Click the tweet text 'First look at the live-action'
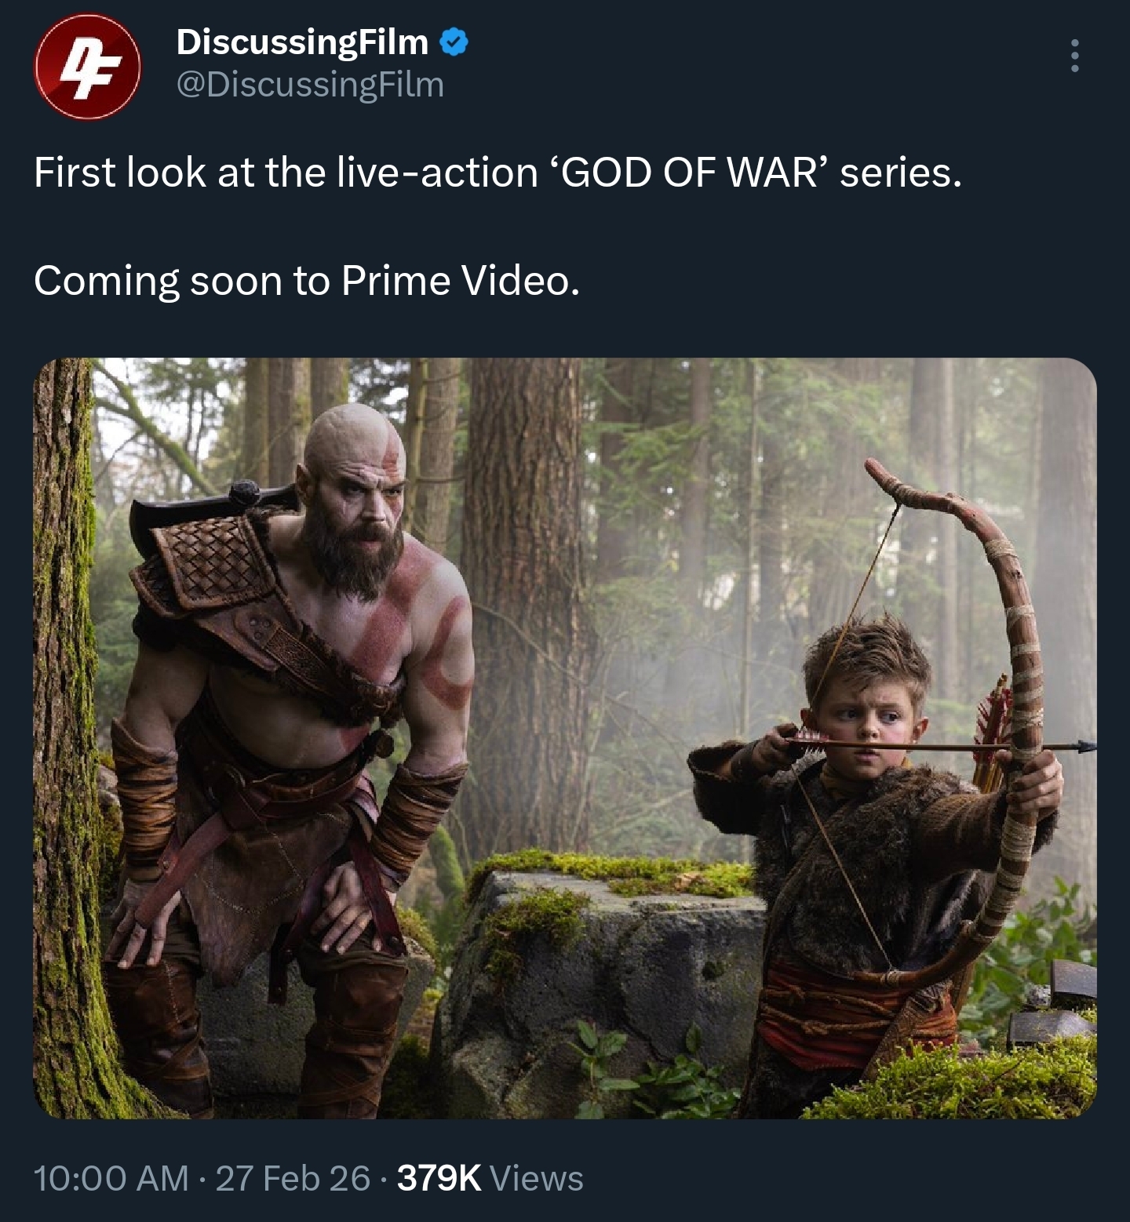The image size is (1130, 1222). coord(286,172)
